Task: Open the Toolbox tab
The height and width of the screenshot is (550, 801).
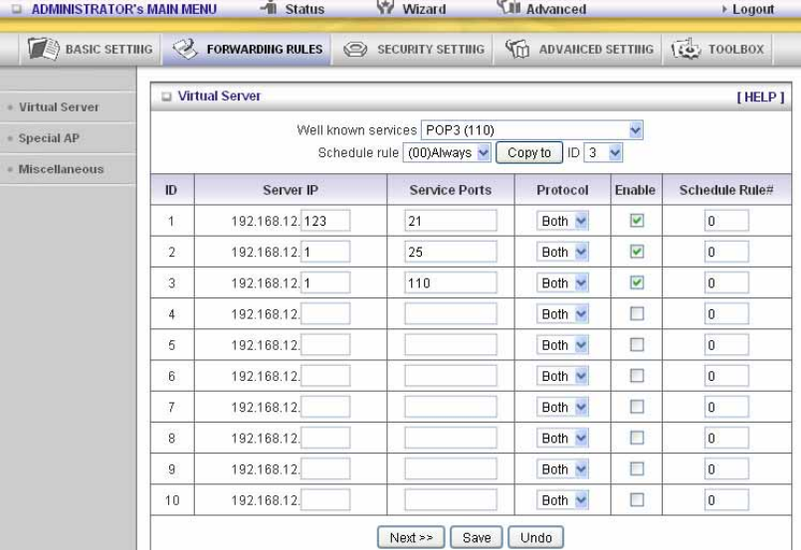Action: point(717,50)
